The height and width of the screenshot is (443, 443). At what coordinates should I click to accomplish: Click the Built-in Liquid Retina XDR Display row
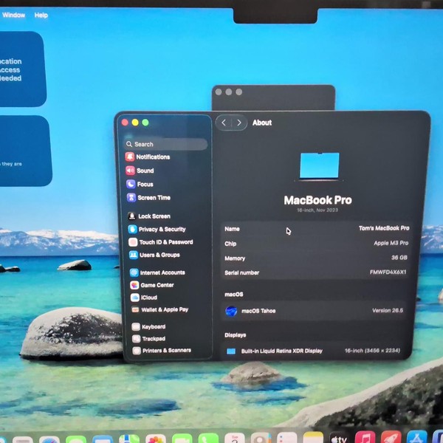click(x=313, y=351)
